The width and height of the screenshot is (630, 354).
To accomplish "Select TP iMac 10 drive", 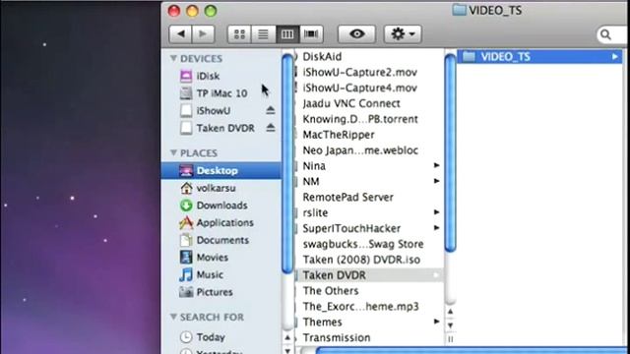I will tap(220, 93).
